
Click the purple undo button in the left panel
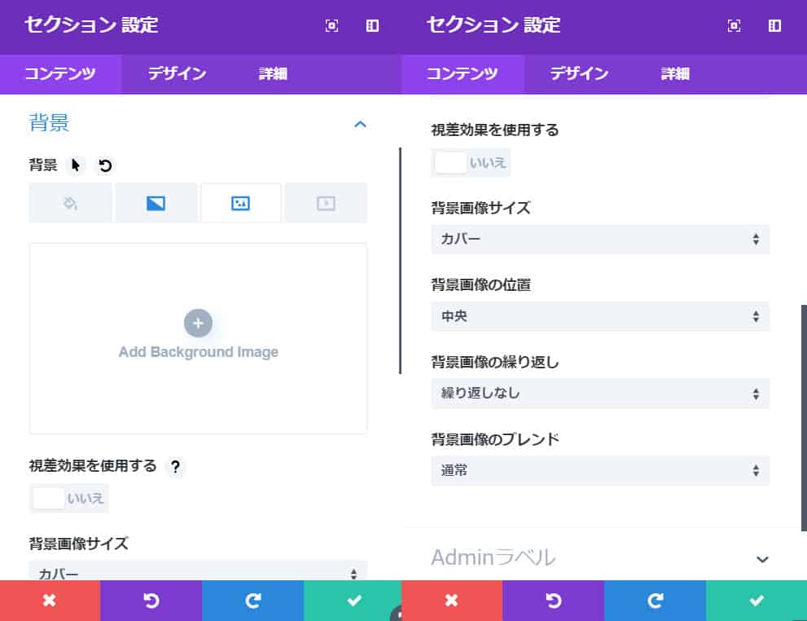(x=151, y=601)
